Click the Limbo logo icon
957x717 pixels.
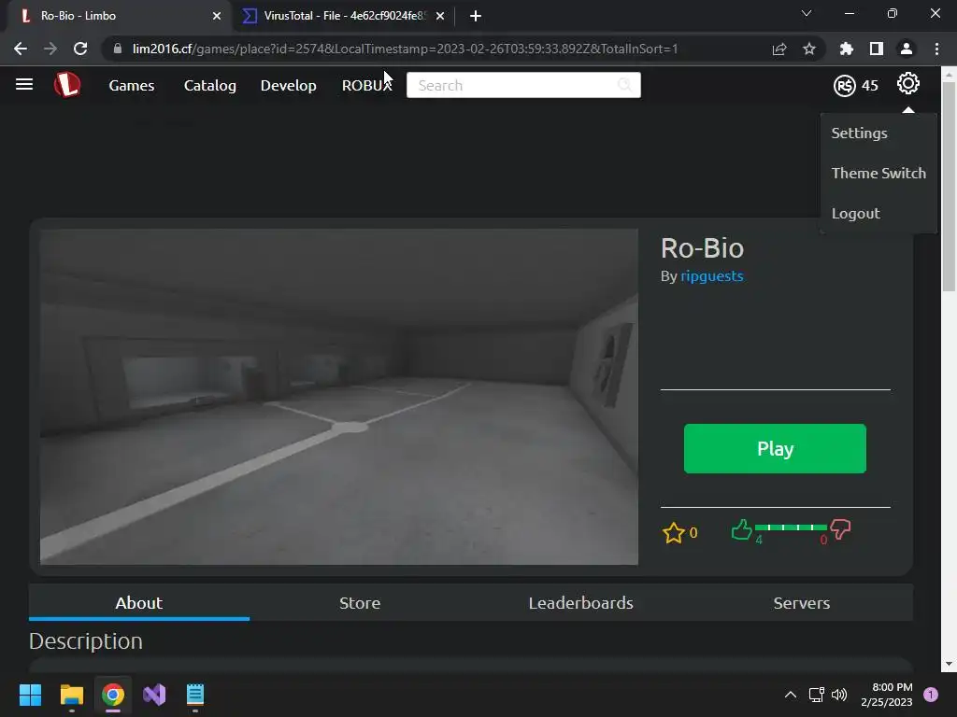coord(66,85)
